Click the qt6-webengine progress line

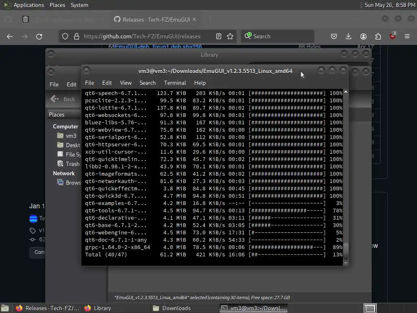pos(213,232)
